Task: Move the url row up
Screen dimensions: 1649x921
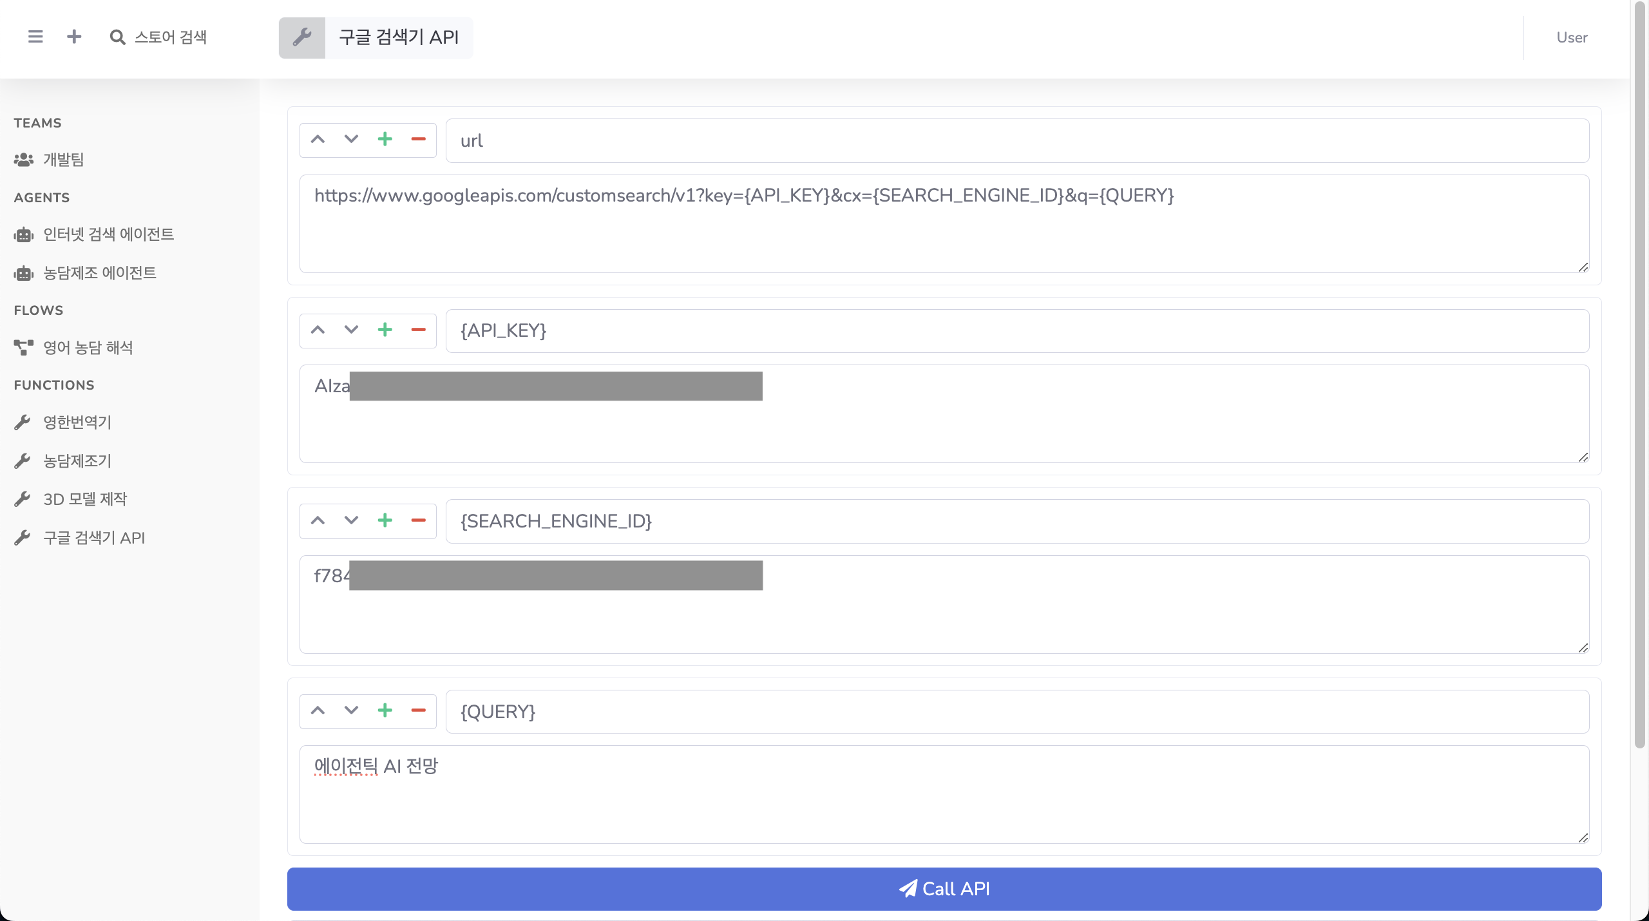Action: (318, 140)
